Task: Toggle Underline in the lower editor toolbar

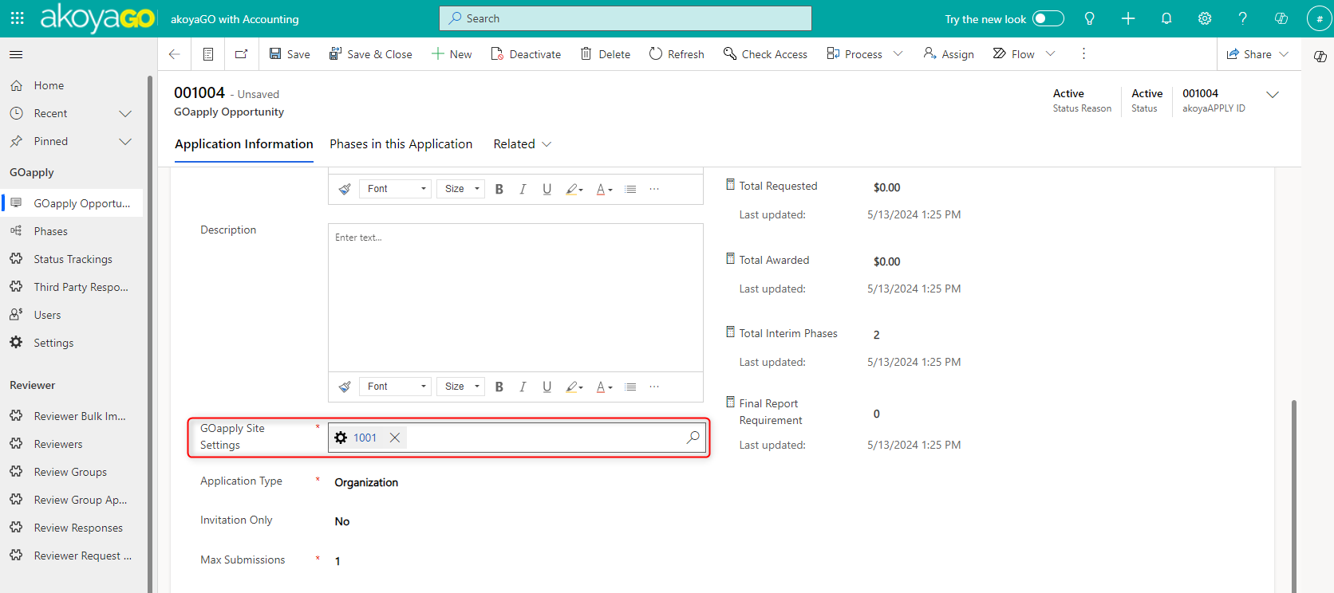Action: point(547,387)
